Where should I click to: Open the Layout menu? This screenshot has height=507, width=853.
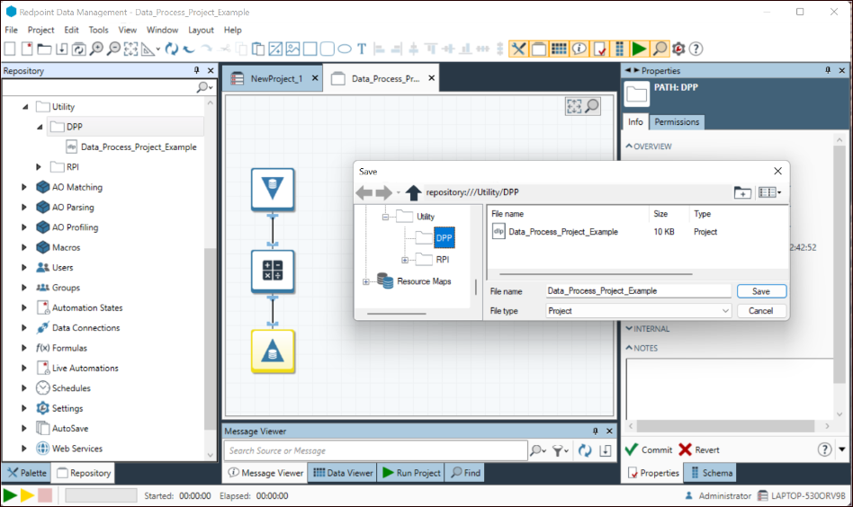coord(201,30)
